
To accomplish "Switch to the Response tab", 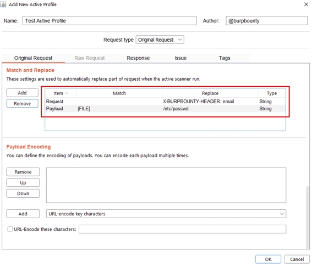I will pyautogui.click(x=138, y=58).
